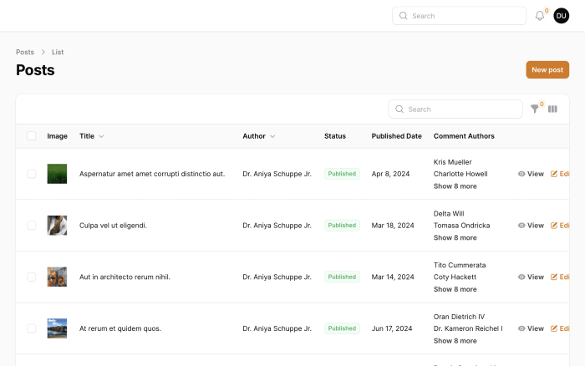Image resolution: width=585 pixels, height=366 pixels.
Task: Focus the global Search field at top
Action: pyautogui.click(x=459, y=16)
